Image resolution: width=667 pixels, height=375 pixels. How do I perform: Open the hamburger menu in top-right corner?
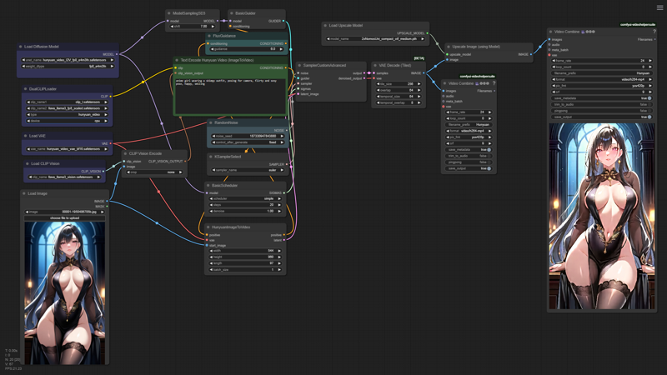(659, 7)
